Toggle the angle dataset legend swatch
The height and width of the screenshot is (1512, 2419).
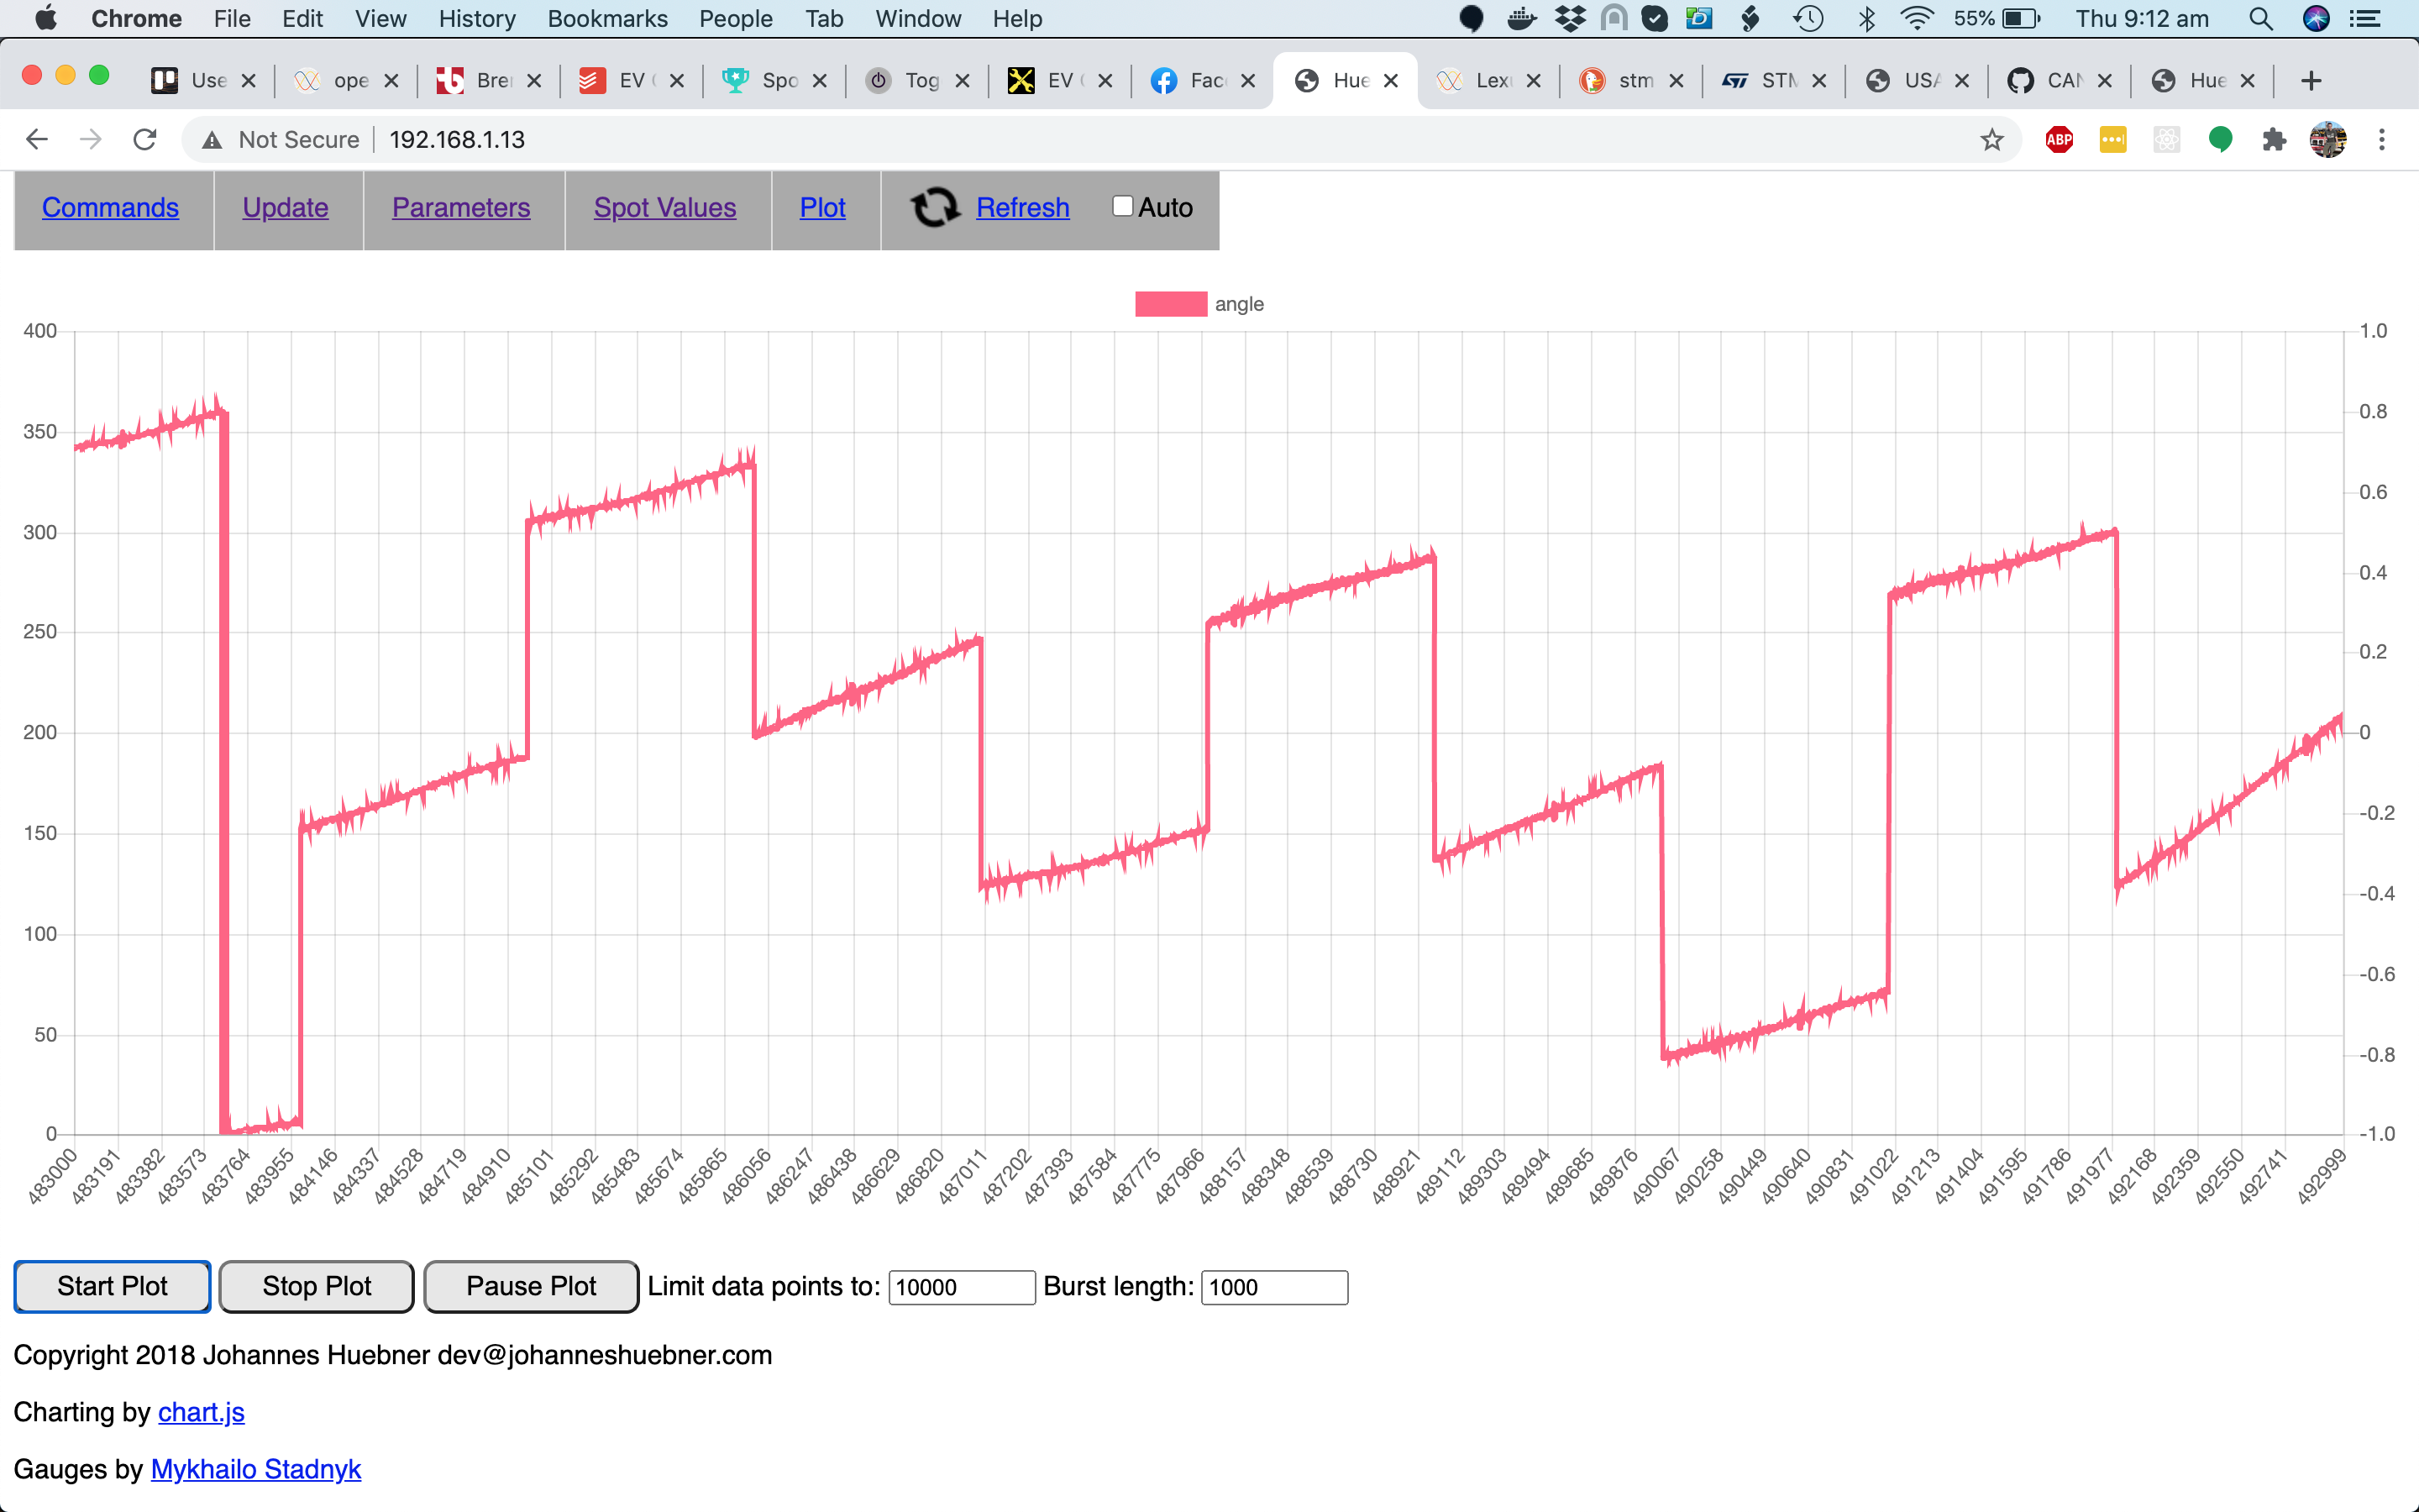click(x=1171, y=304)
